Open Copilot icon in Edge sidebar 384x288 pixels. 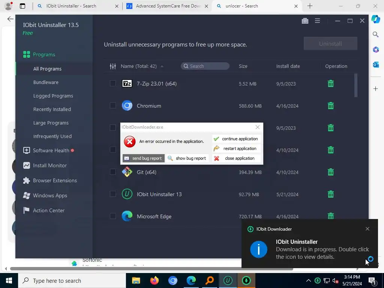(x=376, y=19)
